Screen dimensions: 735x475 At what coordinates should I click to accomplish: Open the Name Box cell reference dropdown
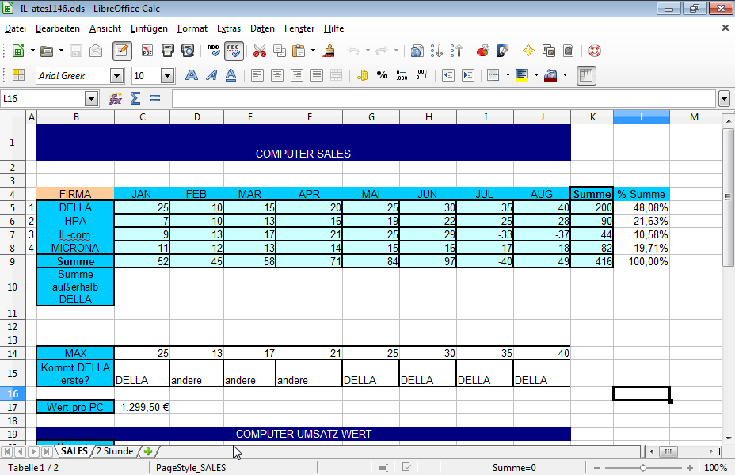click(x=91, y=99)
